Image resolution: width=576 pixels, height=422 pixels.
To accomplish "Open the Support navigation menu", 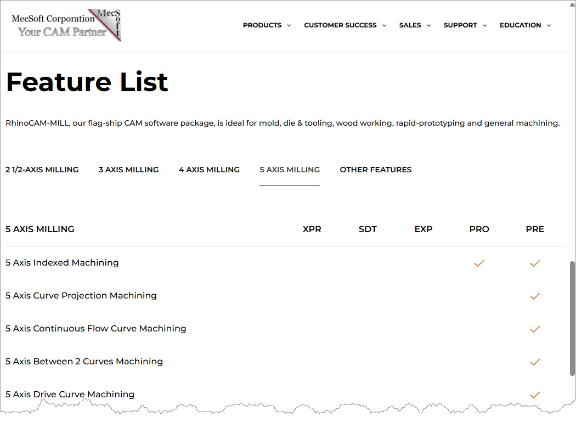I will [x=465, y=25].
